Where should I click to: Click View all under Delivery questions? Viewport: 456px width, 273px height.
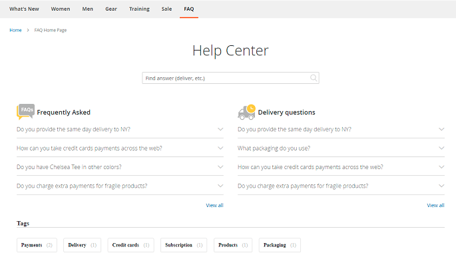(435, 205)
